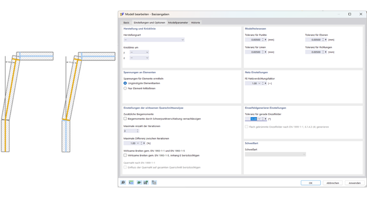
Task: Click the save-as-default disk icon with green arrow
Action: tap(146, 183)
